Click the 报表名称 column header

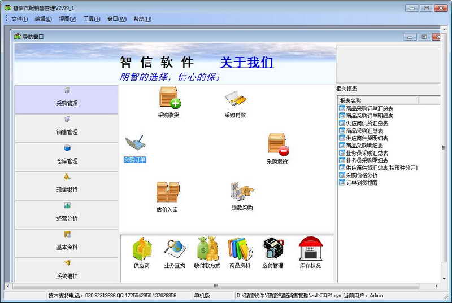point(378,100)
